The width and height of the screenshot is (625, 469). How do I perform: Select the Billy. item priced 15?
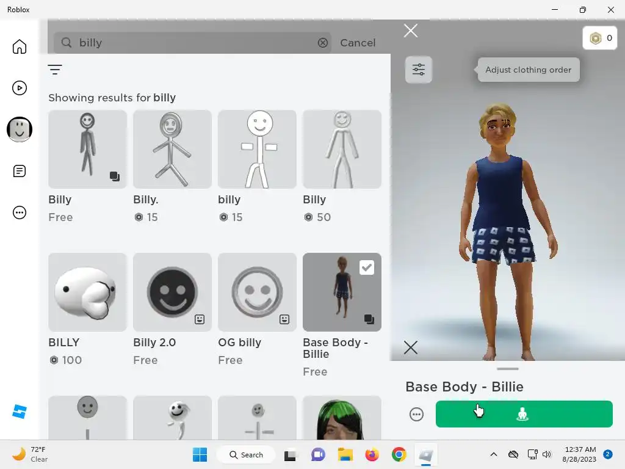(x=172, y=149)
